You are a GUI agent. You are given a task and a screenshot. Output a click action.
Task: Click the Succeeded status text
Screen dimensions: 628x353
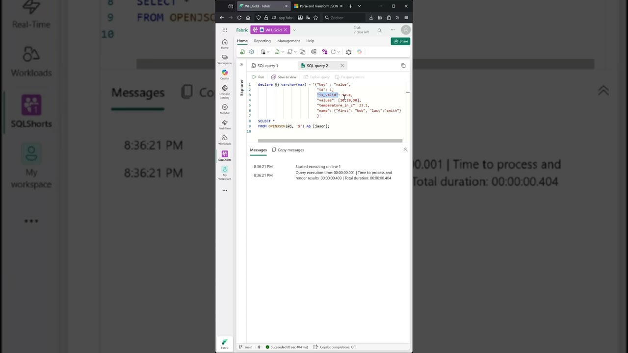click(287, 347)
